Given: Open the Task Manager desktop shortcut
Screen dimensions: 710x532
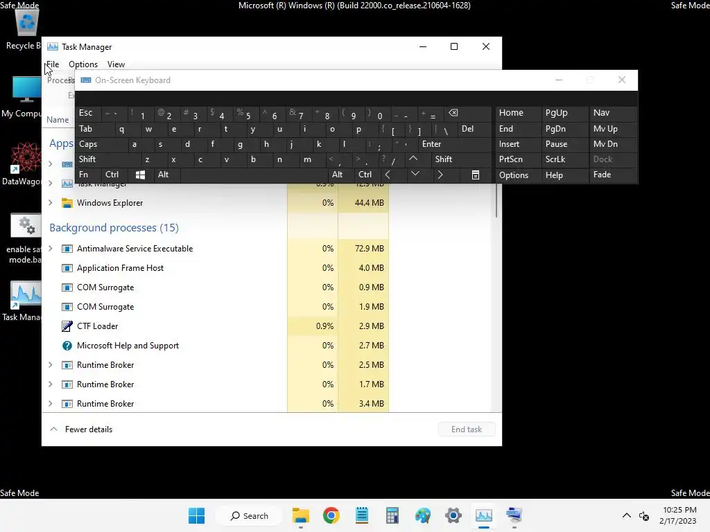Looking at the screenshot, I should tap(26, 294).
